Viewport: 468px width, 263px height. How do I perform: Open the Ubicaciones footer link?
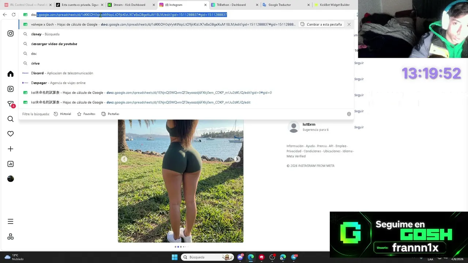[x=332, y=151]
